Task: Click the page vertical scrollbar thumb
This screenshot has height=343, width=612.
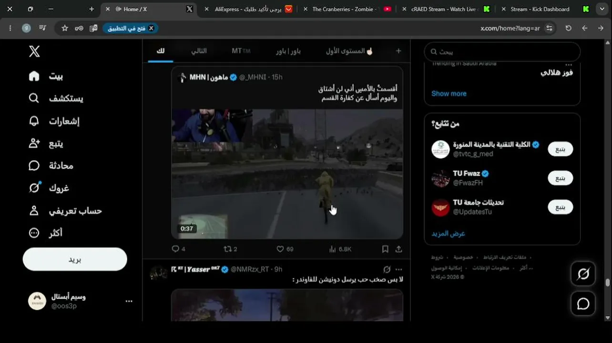Action: (608, 282)
